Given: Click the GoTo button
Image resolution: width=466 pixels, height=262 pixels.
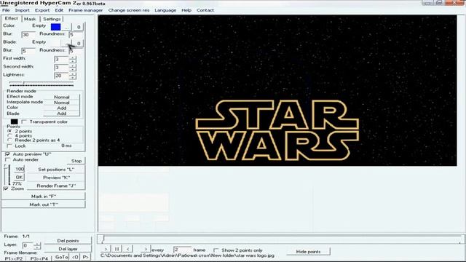Looking at the screenshot, I should point(61,257).
